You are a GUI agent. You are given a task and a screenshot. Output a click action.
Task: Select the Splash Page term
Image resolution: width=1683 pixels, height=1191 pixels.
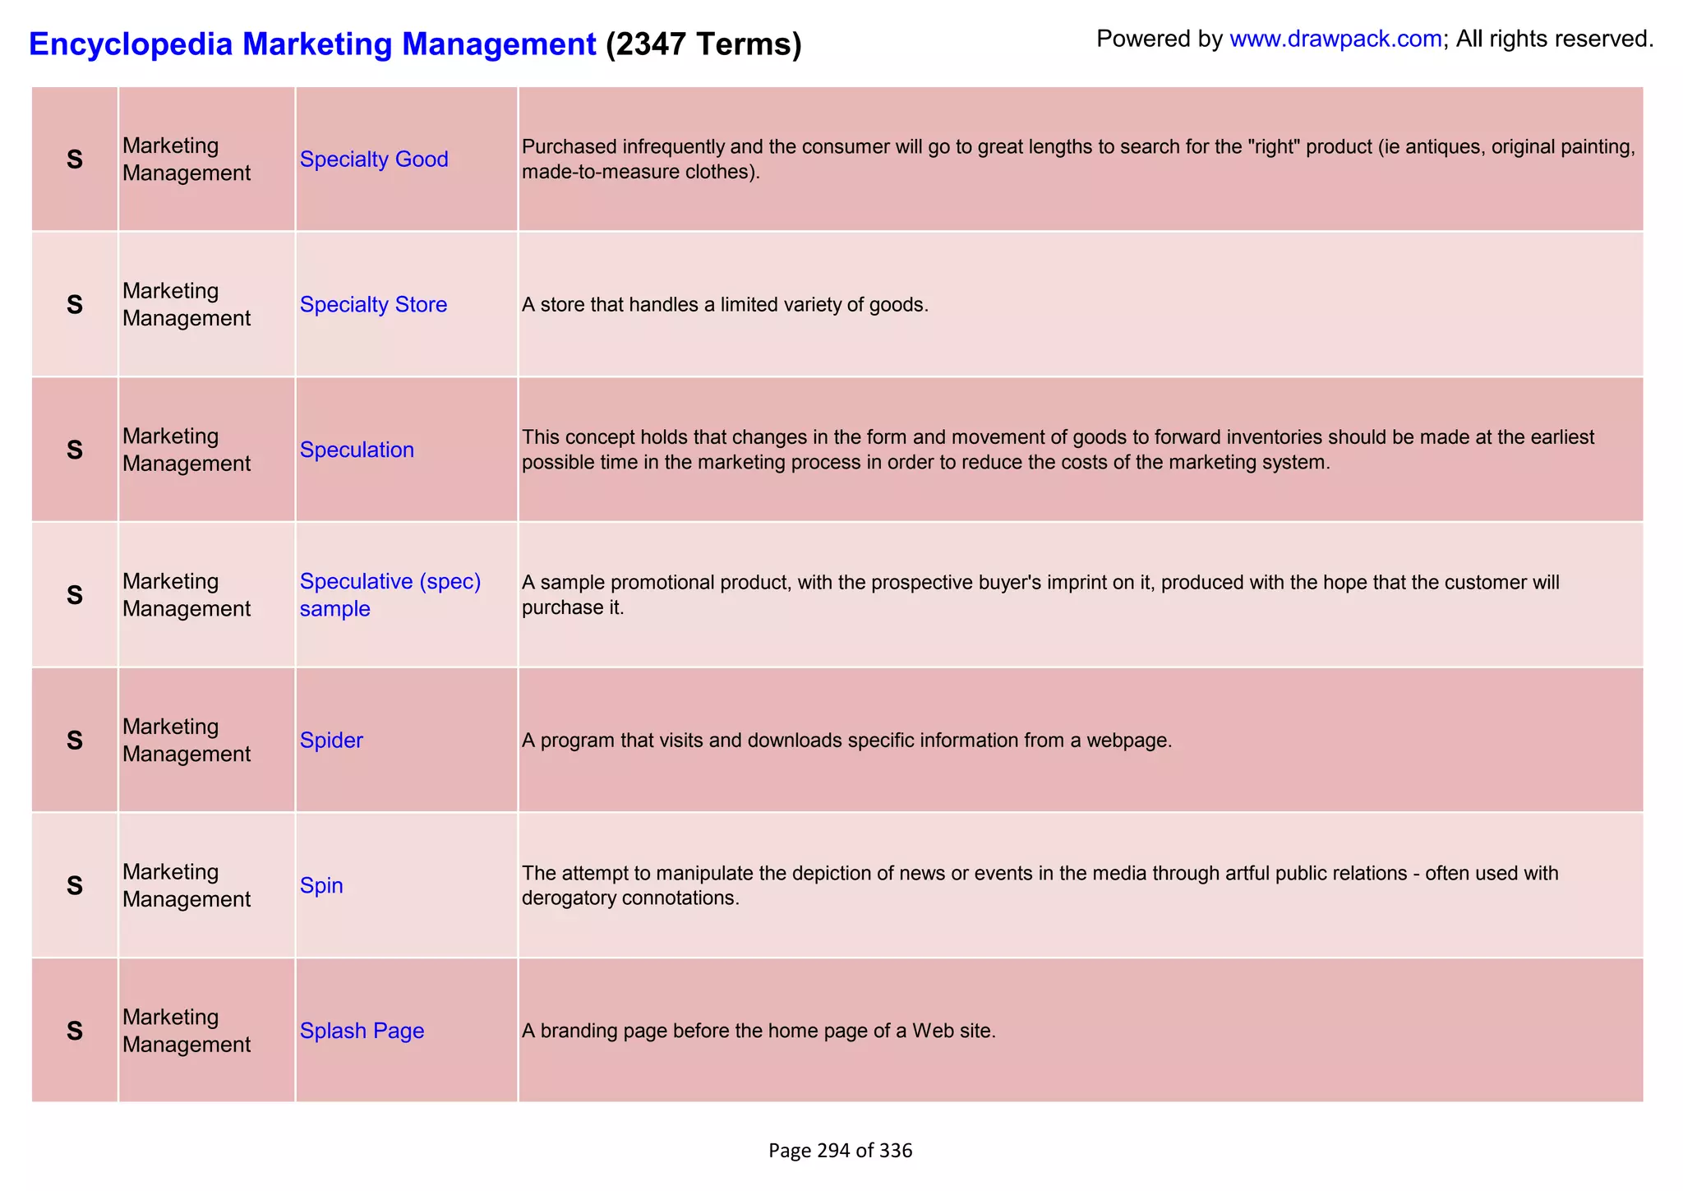pyautogui.click(x=362, y=1030)
